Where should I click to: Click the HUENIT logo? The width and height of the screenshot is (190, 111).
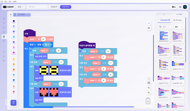pos(8,7)
